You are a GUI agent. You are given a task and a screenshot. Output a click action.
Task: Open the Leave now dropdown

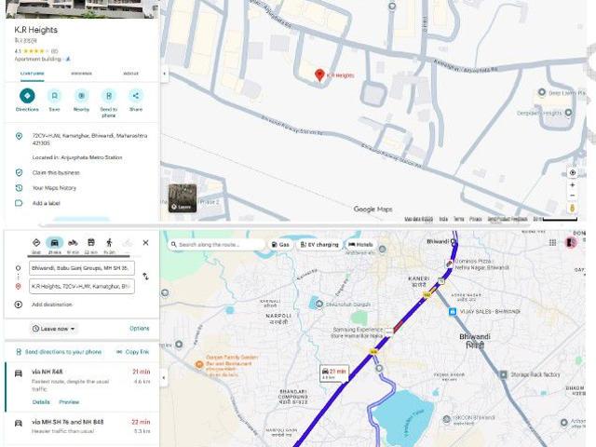(x=54, y=329)
